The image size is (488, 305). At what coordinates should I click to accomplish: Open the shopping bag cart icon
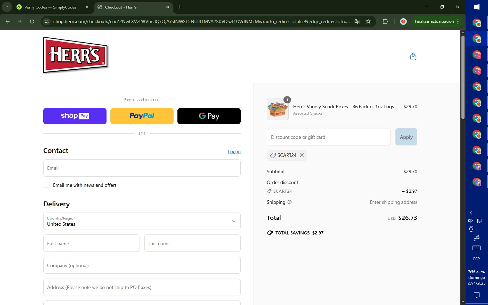413,56
